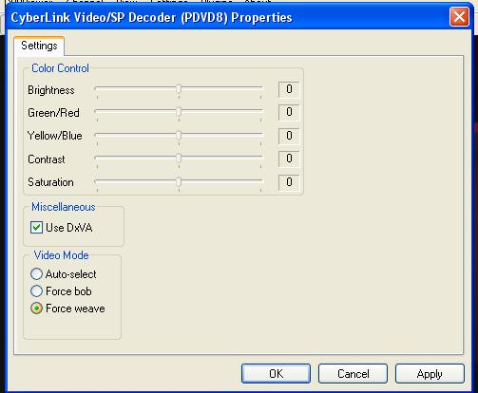This screenshot has width=478, height=393.
Task: Select Auto-select video mode
Action: (36, 274)
